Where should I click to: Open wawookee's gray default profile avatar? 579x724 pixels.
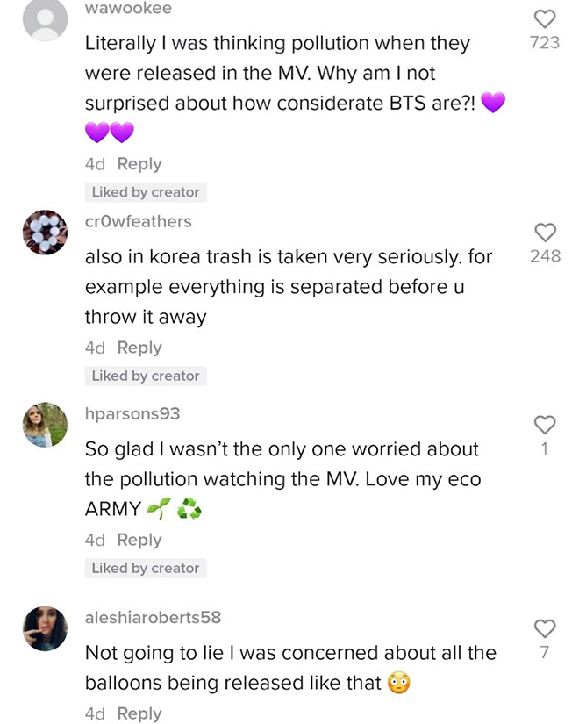(x=46, y=19)
